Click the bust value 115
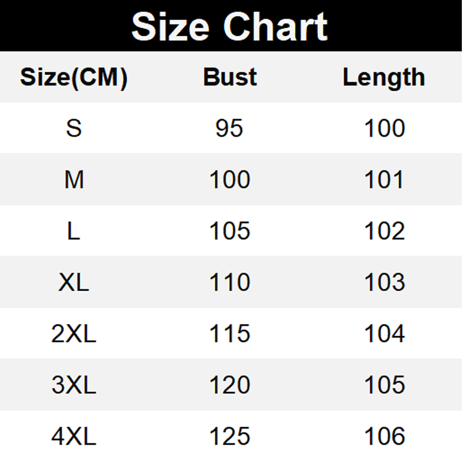 tap(230, 334)
